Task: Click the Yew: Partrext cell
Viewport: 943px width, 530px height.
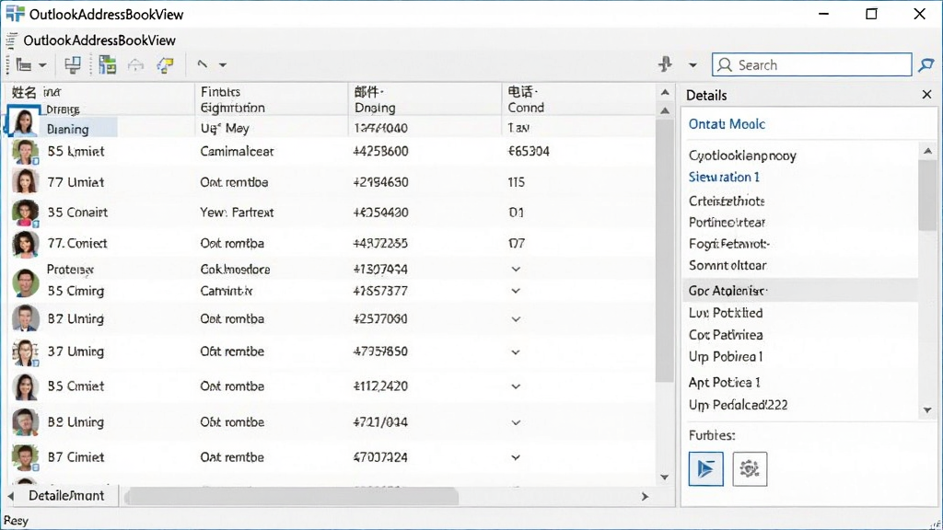Action: pyautogui.click(x=237, y=213)
